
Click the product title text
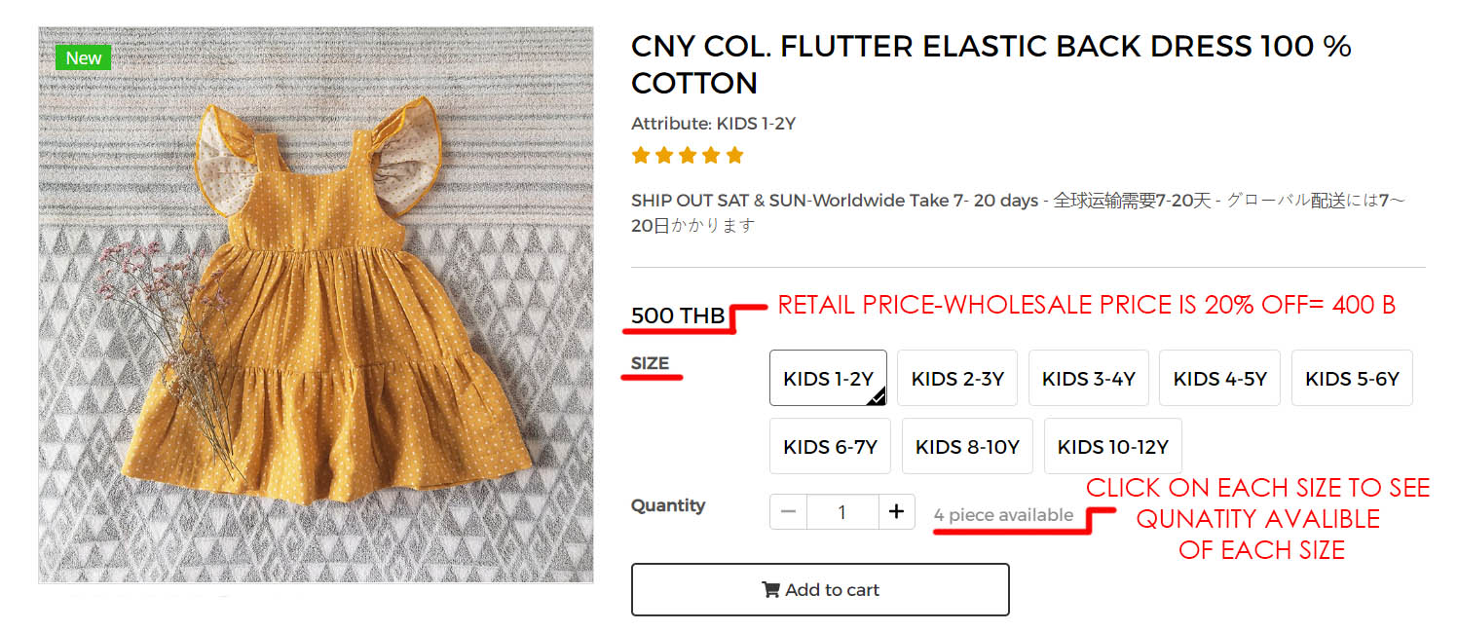pyautogui.click(x=991, y=64)
